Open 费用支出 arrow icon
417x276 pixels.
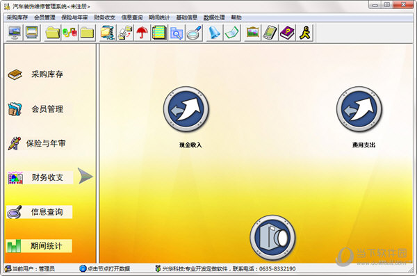359,109
